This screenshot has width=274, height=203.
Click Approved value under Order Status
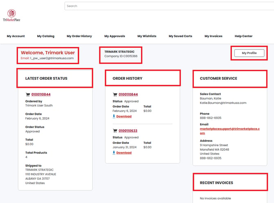click(32, 131)
